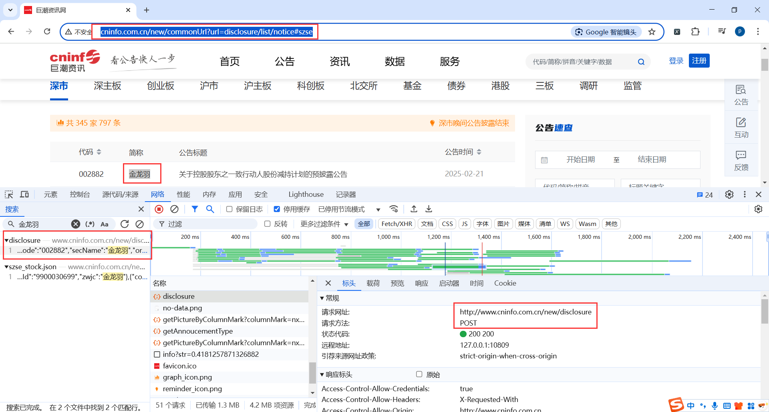Image resolution: width=769 pixels, height=412 pixels.
Task: Refresh the search results in search panel
Action: pos(125,224)
